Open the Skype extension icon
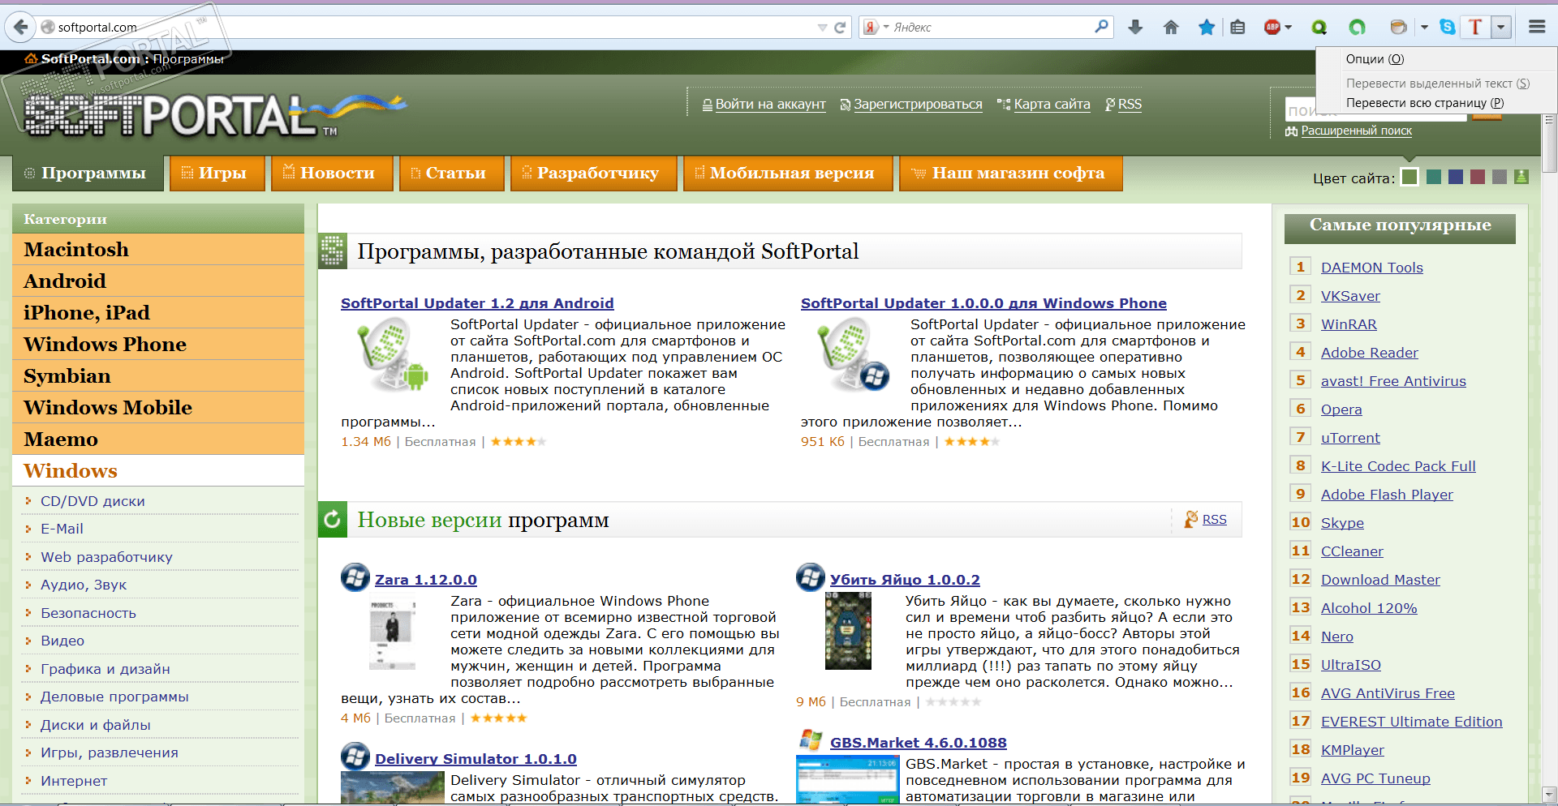 point(1447,27)
